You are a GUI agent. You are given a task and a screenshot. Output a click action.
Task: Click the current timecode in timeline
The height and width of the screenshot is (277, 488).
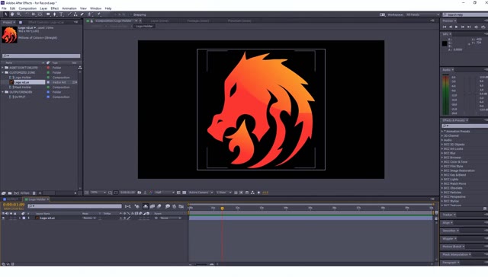point(14,205)
